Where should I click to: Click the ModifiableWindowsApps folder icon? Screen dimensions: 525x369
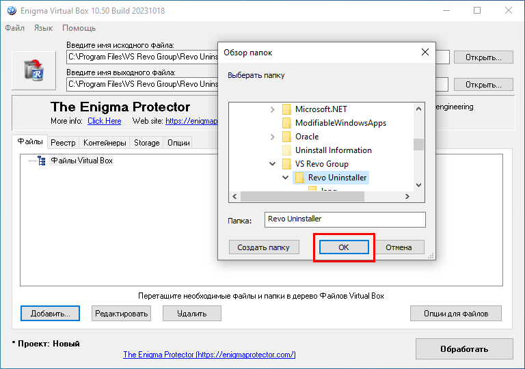pos(286,123)
